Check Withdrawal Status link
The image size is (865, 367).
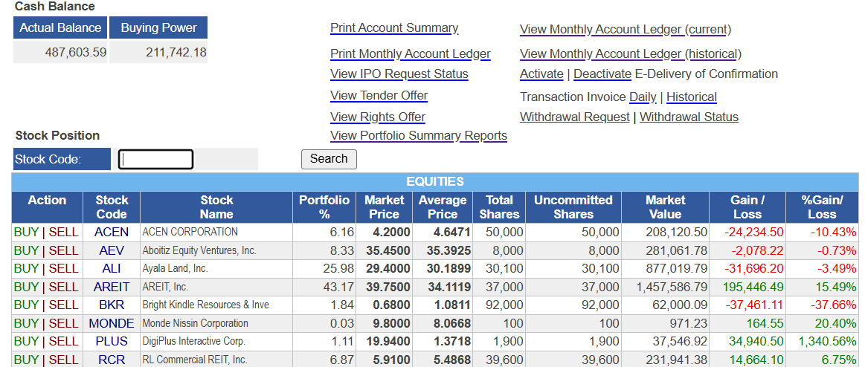(689, 117)
